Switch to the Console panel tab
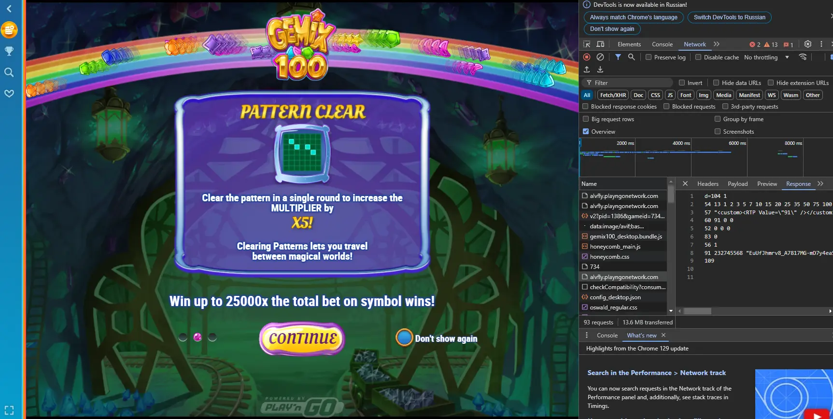Screen dimensions: 833x419 click(662, 44)
